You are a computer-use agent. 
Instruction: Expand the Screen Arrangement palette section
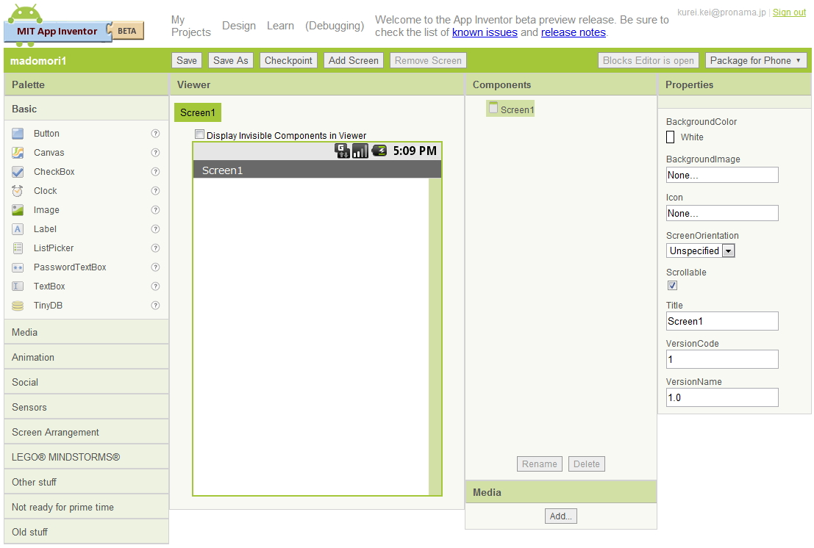point(86,432)
